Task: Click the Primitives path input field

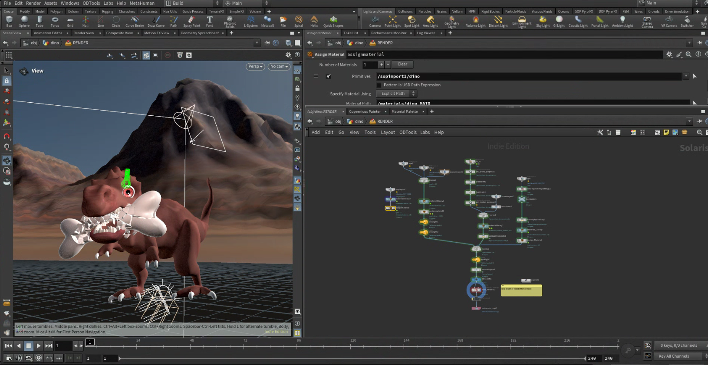Action: tap(529, 76)
